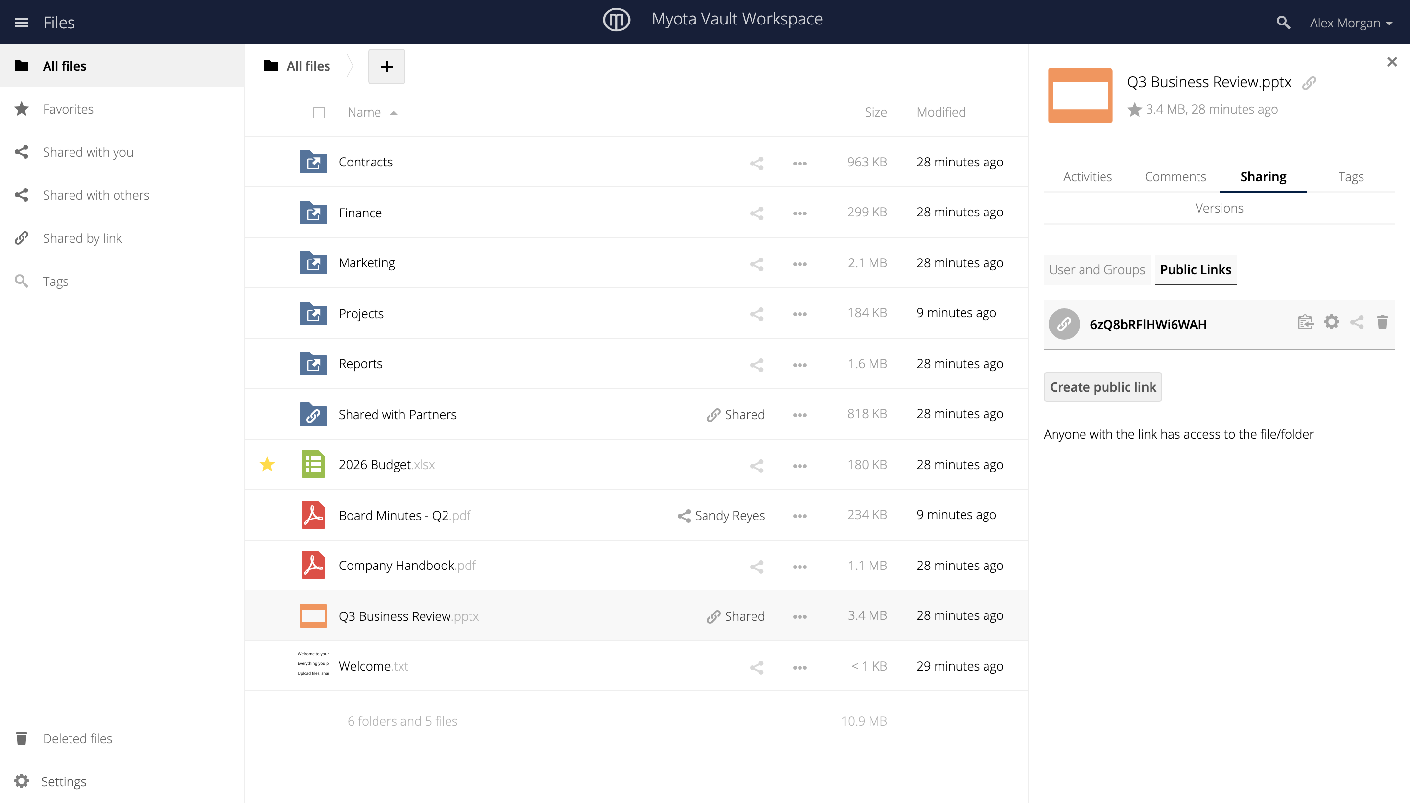This screenshot has width=1410, height=803.
Task: Open more actions for Reports
Action: click(799, 365)
